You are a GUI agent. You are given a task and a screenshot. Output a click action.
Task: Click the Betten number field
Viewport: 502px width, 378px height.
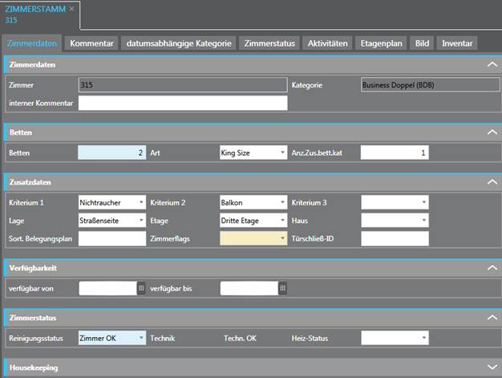[111, 152]
